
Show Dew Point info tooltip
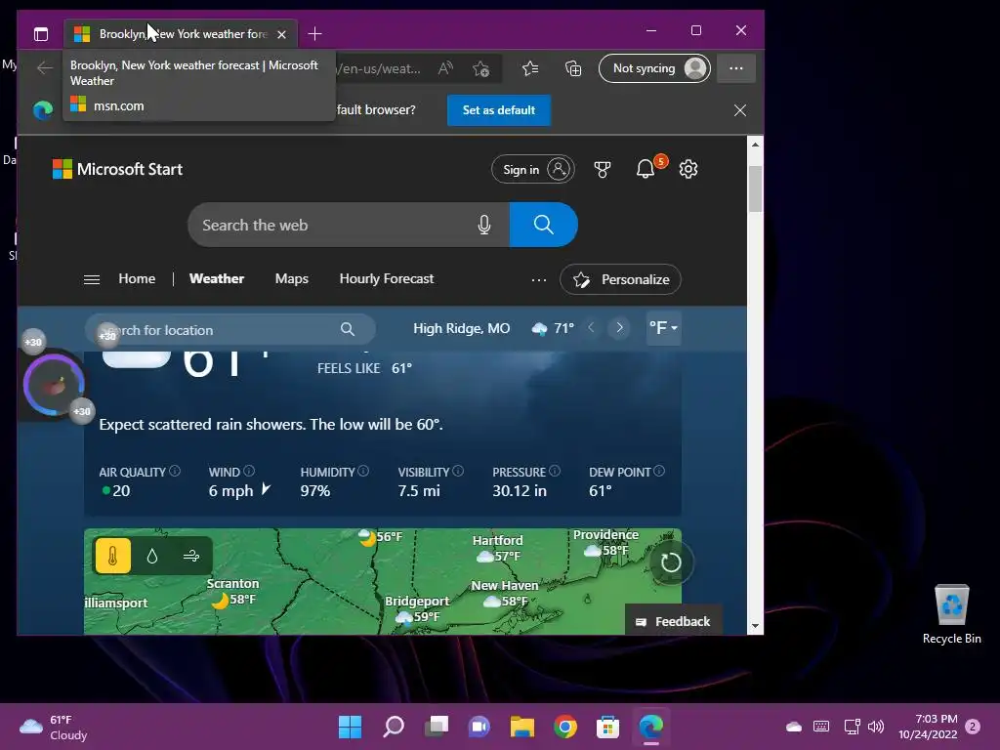[x=659, y=471]
